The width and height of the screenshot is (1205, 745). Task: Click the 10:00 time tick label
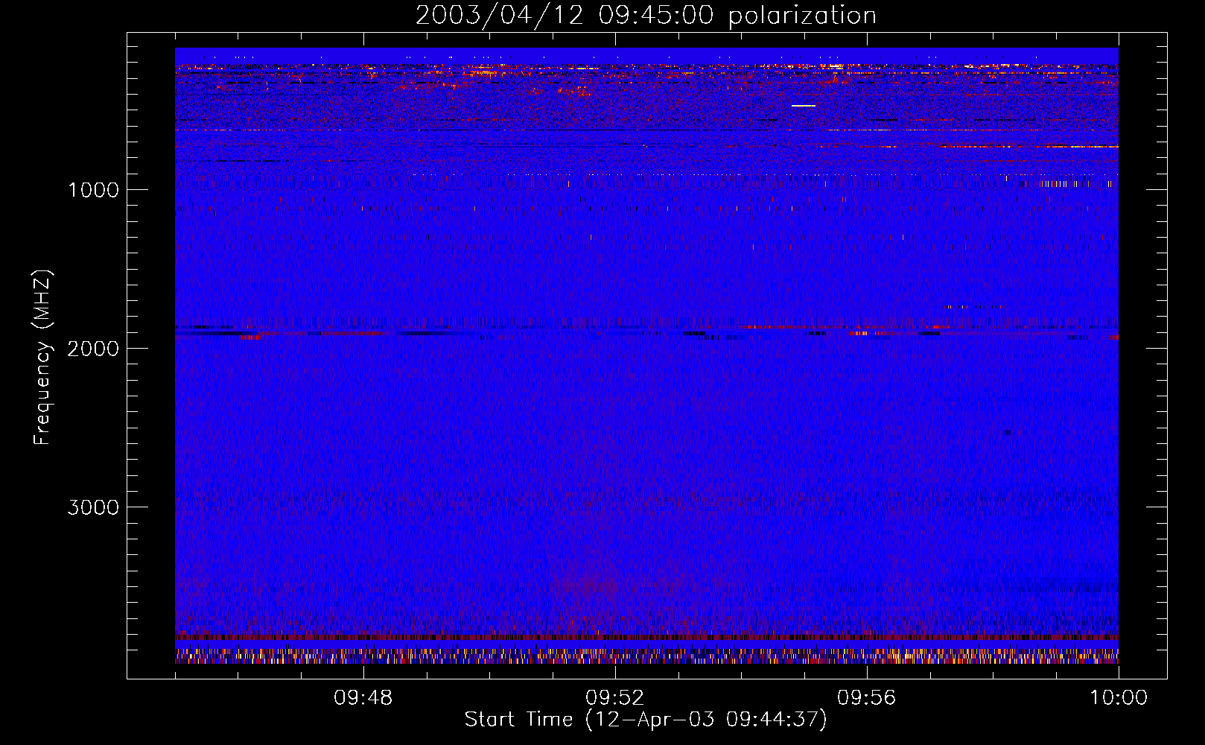[x=1119, y=698]
